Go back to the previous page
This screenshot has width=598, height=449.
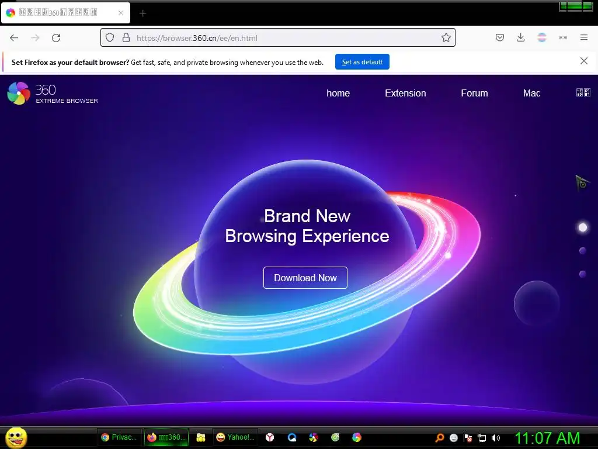click(x=14, y=38)
